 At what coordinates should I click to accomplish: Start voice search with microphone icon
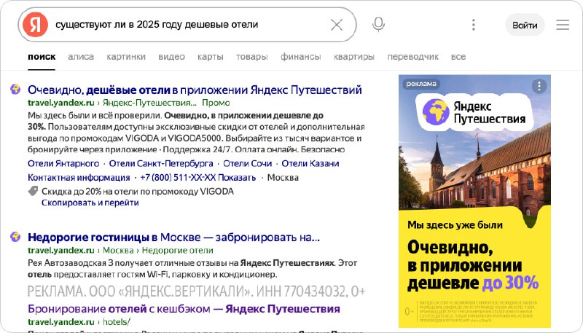(x=378, y=25)
